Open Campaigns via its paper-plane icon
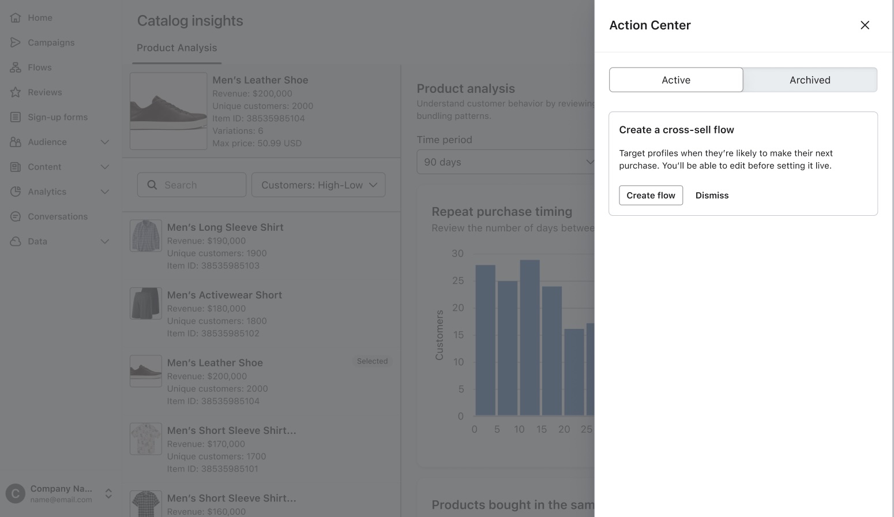 point(16,43)
